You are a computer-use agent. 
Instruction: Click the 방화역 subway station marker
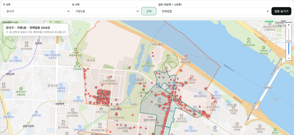pyautogui.click(x=39, y=41)
